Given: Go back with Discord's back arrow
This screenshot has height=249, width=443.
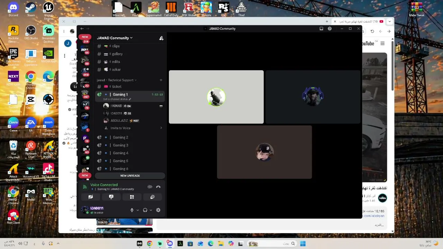Looking at the screenshot, I should 82,29.
